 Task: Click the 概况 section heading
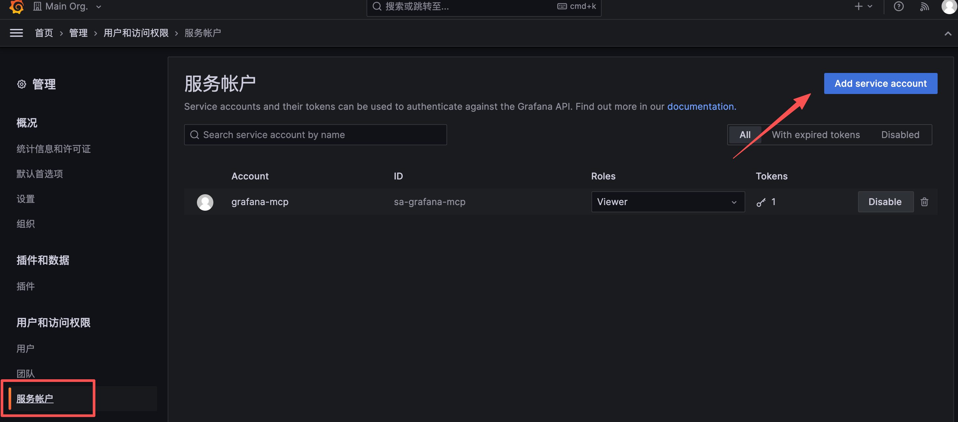(x=27, y=123)
